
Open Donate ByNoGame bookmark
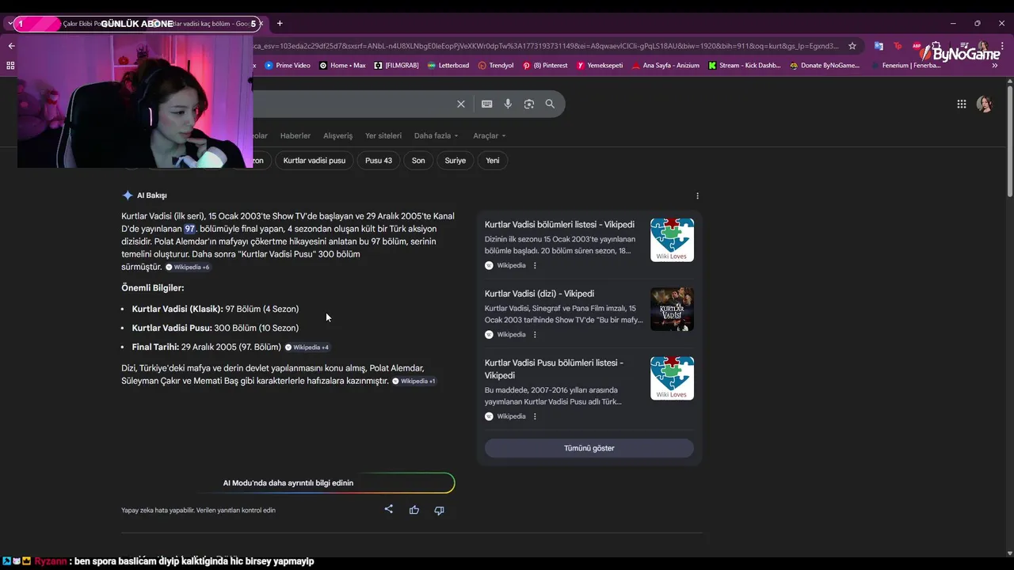coord(824,66)
